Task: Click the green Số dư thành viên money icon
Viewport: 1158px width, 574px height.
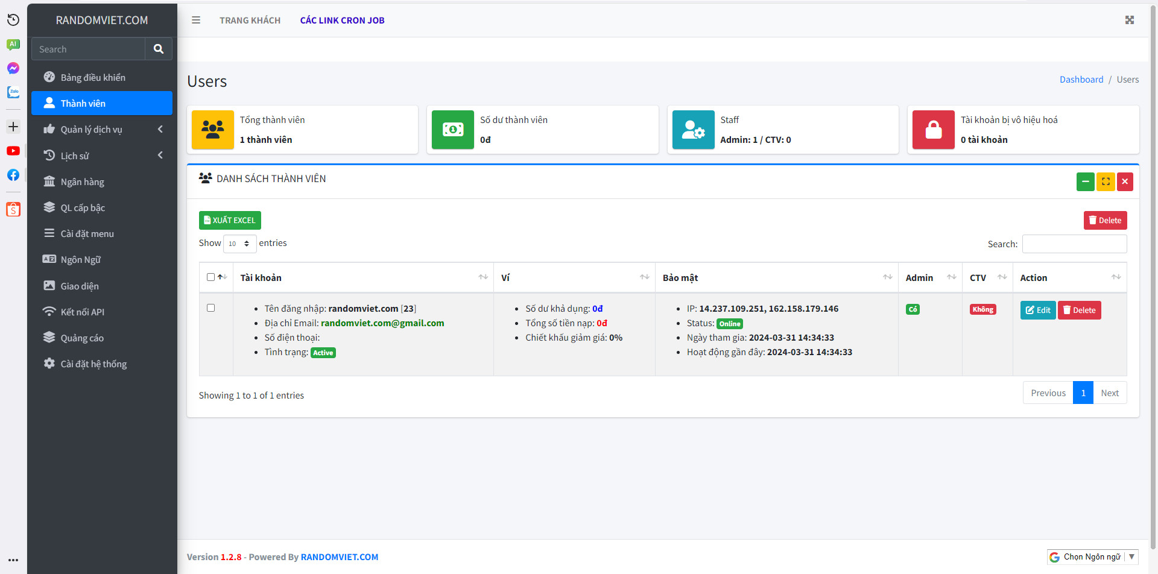Action: [x=453, y=130]
